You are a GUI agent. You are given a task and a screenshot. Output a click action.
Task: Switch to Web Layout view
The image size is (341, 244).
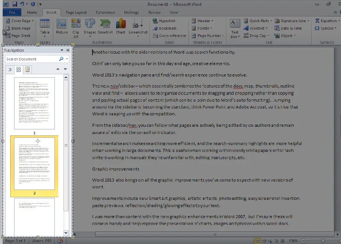pyautogui.click(x=270, y=241)
